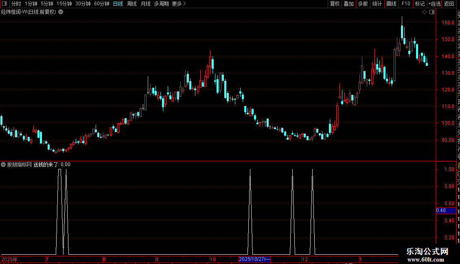Image resolution: width=460 pixels, height=264 pixels.
Task: Open 多周期 multi-period view
Action: (x=161, y=4)
